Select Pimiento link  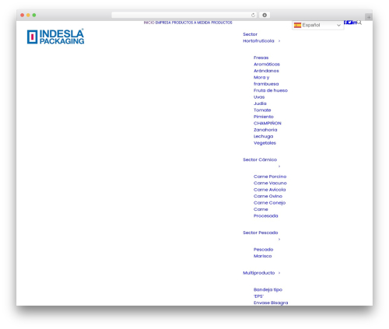click(x=264, y=117)
